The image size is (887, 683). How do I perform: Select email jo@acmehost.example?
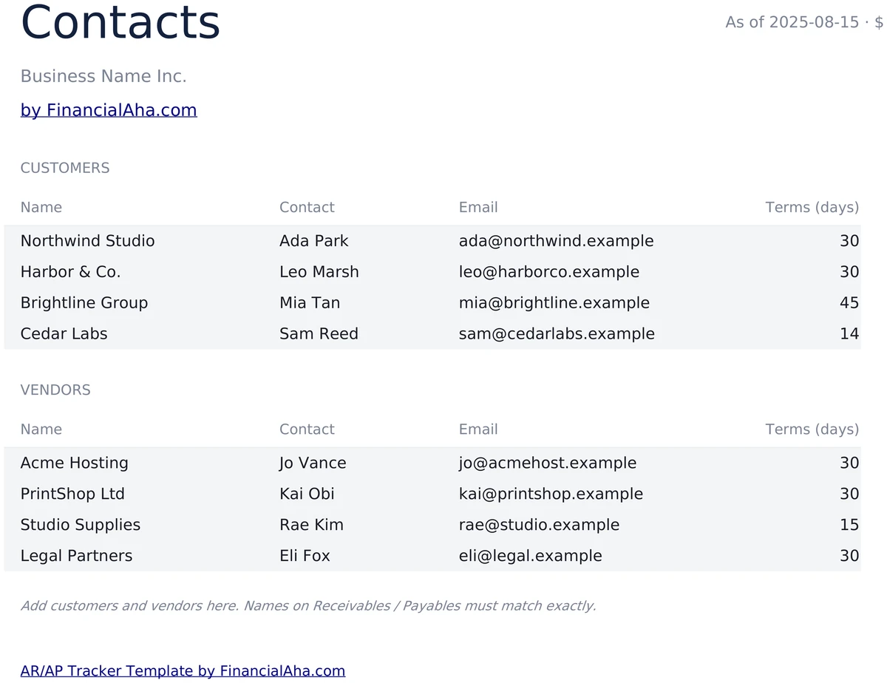pos(548,463)
